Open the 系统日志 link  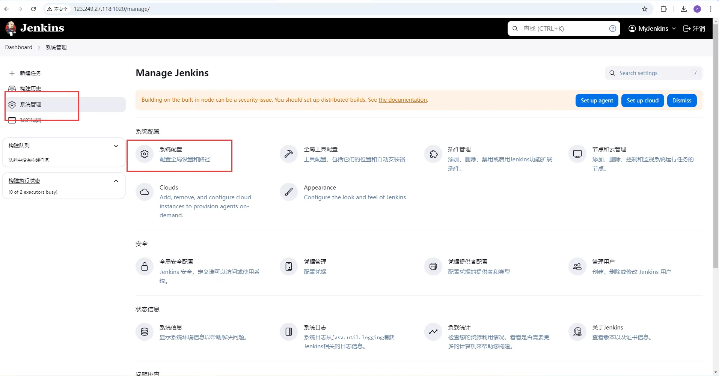(315, 327)
